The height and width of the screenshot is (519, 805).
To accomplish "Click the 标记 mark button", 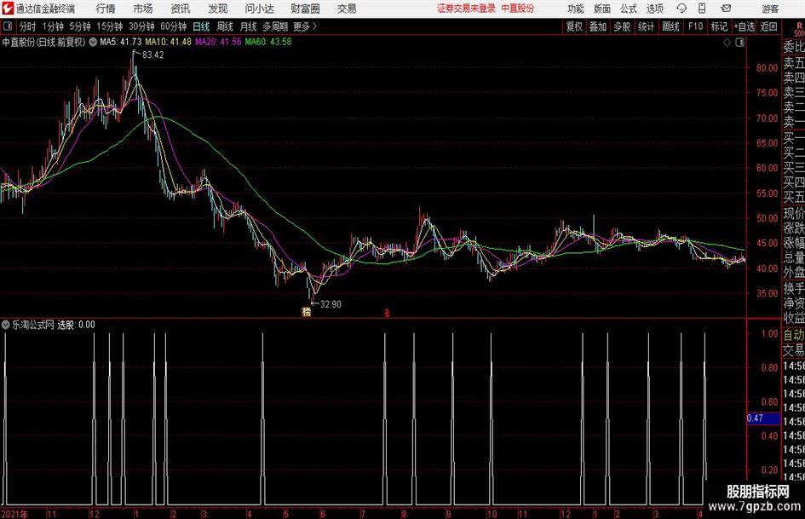I will point(719,26).
